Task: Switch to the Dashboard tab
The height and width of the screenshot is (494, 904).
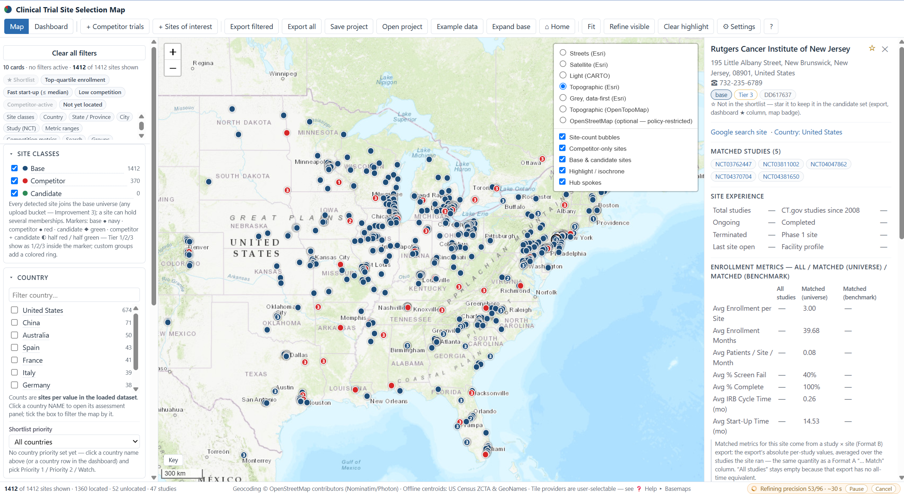Action: [x=51, y=27]
